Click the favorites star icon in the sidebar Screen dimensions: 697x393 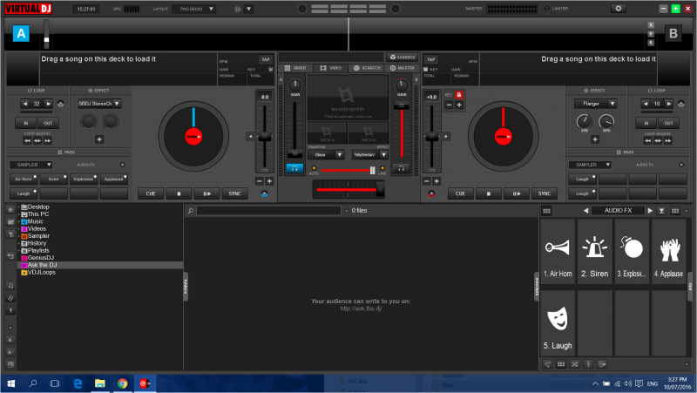pos(10,209)
